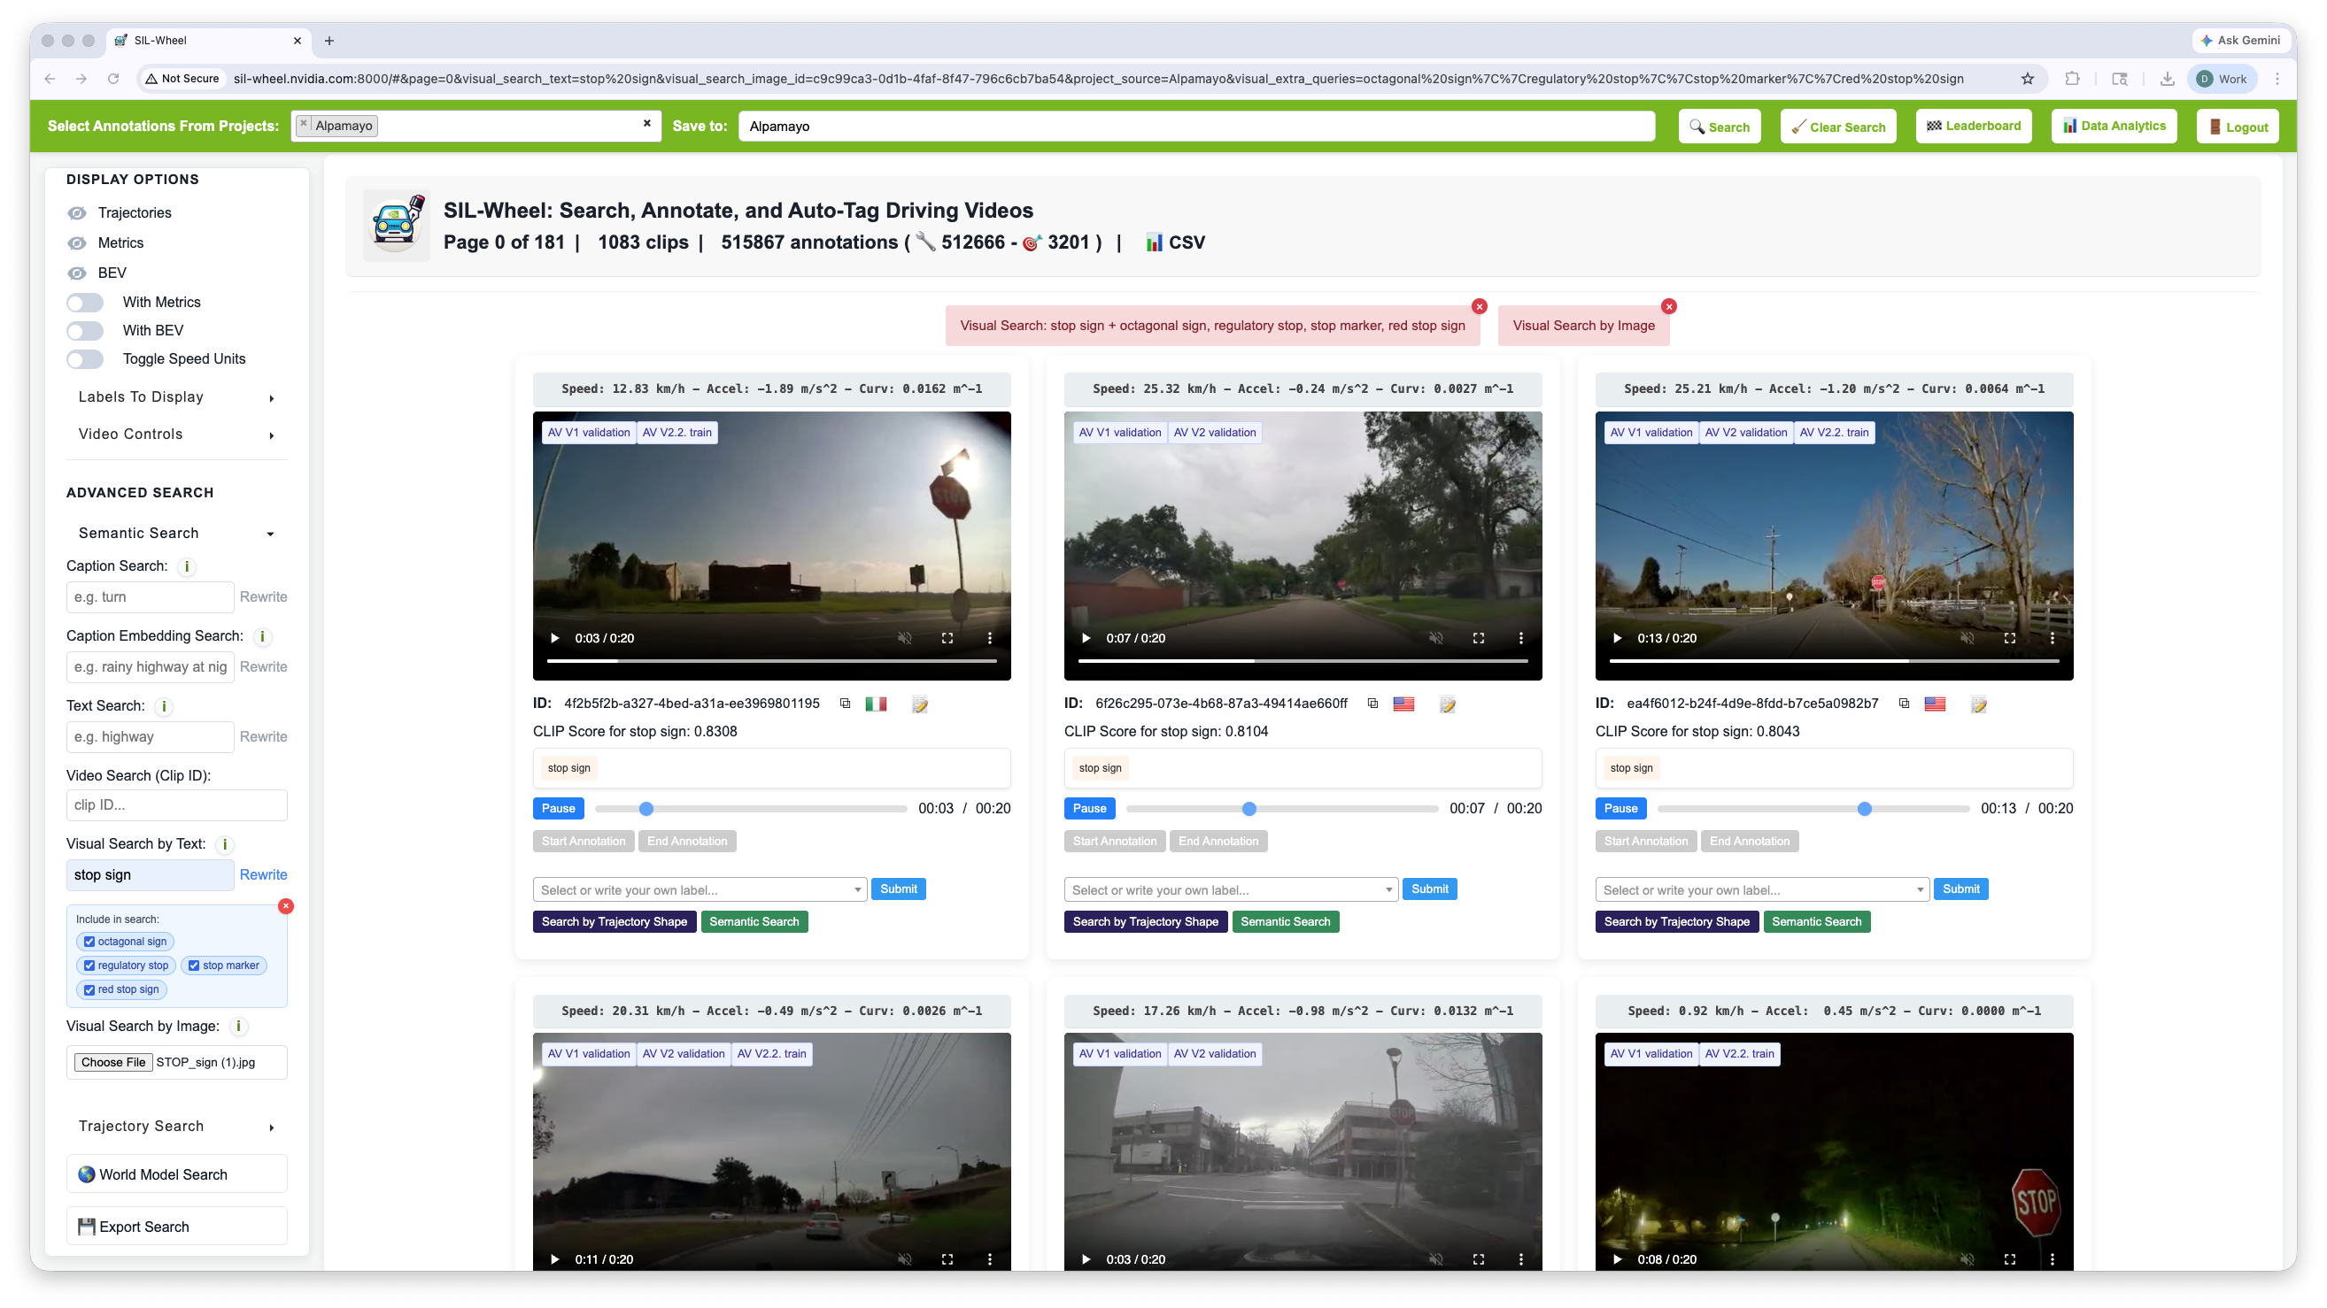Fullscreen the first video at 0:03
This screenshot has width=2327, height=1308.
click(x=947, y=638)
